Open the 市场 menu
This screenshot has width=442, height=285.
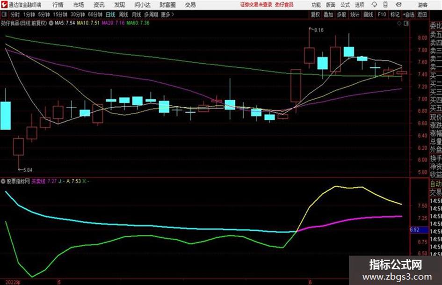pos(79,5)
